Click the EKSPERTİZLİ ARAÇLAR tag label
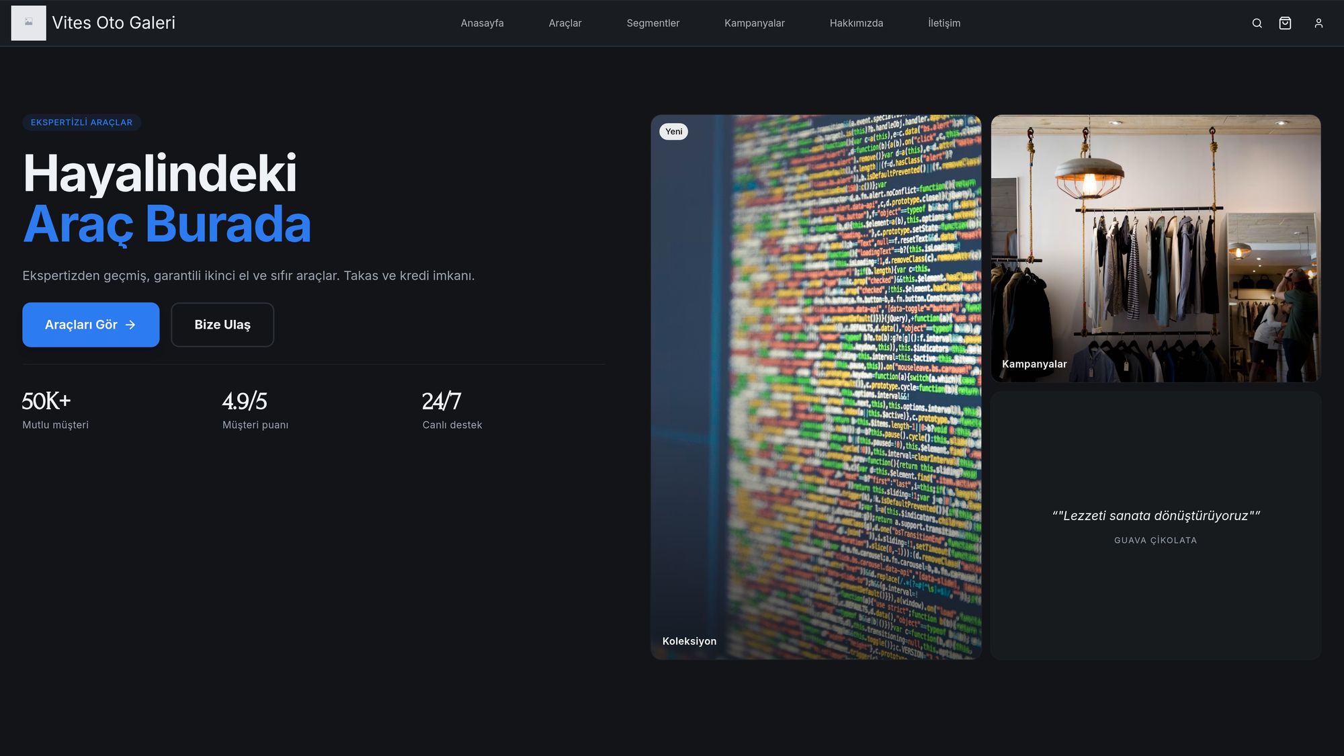The image size is (1344, 756). click(x=81, y=122)
